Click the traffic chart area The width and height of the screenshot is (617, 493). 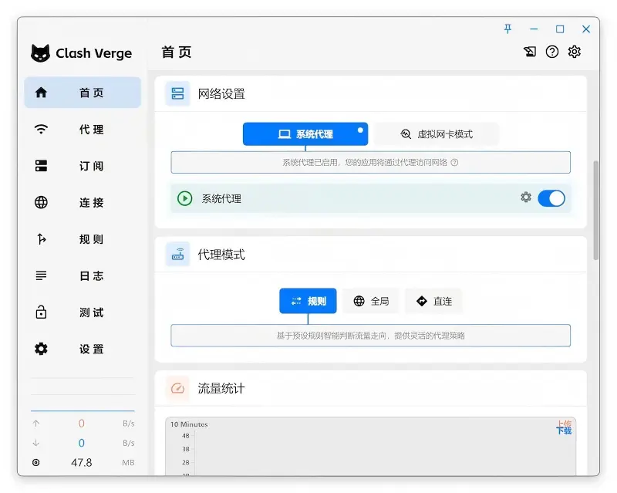pos(371,446)
